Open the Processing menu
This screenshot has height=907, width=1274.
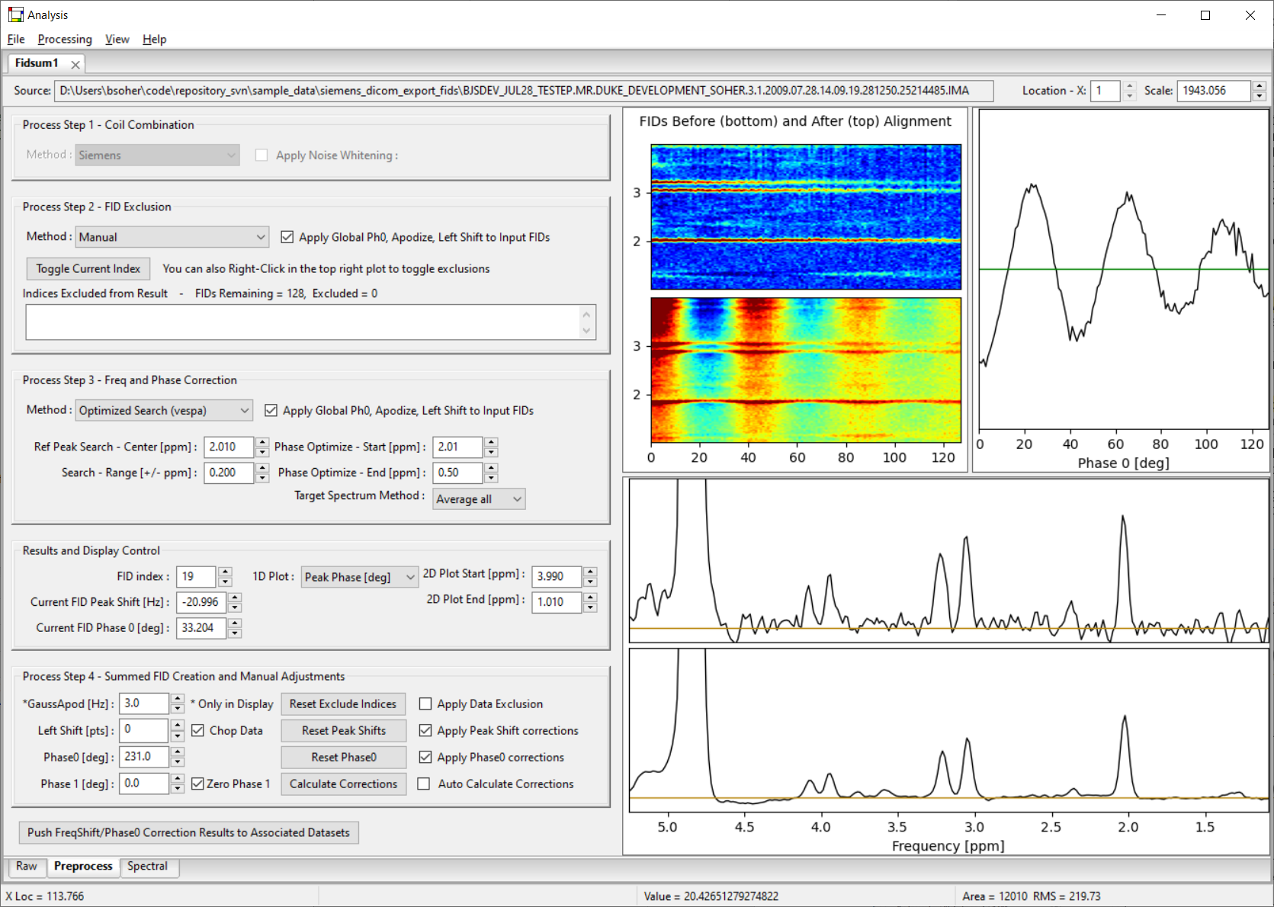64,39
